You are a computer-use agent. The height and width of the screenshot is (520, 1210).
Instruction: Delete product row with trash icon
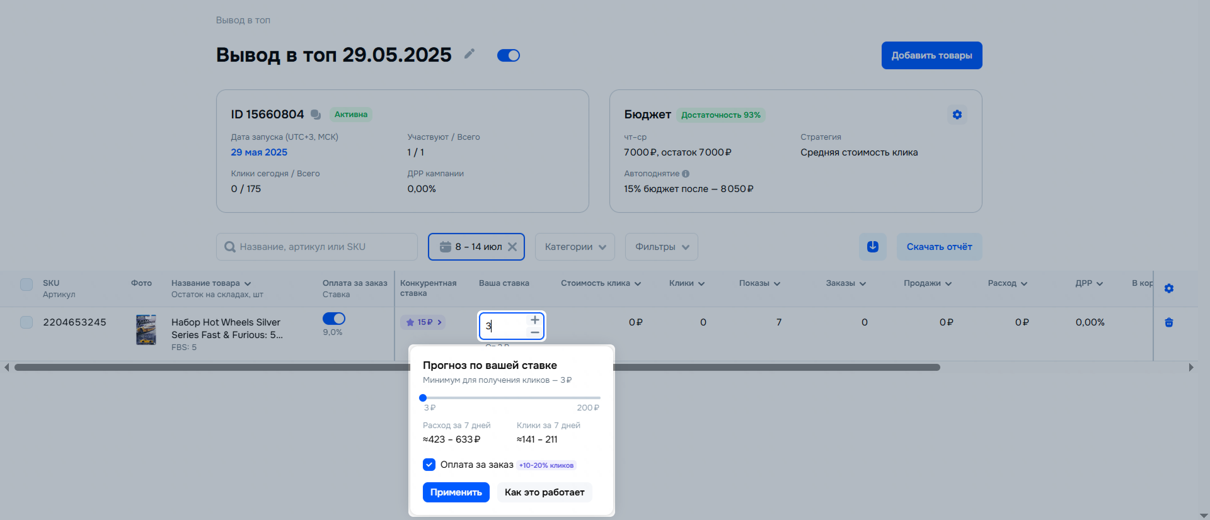pyautogui.click(x=1168, y=322)
